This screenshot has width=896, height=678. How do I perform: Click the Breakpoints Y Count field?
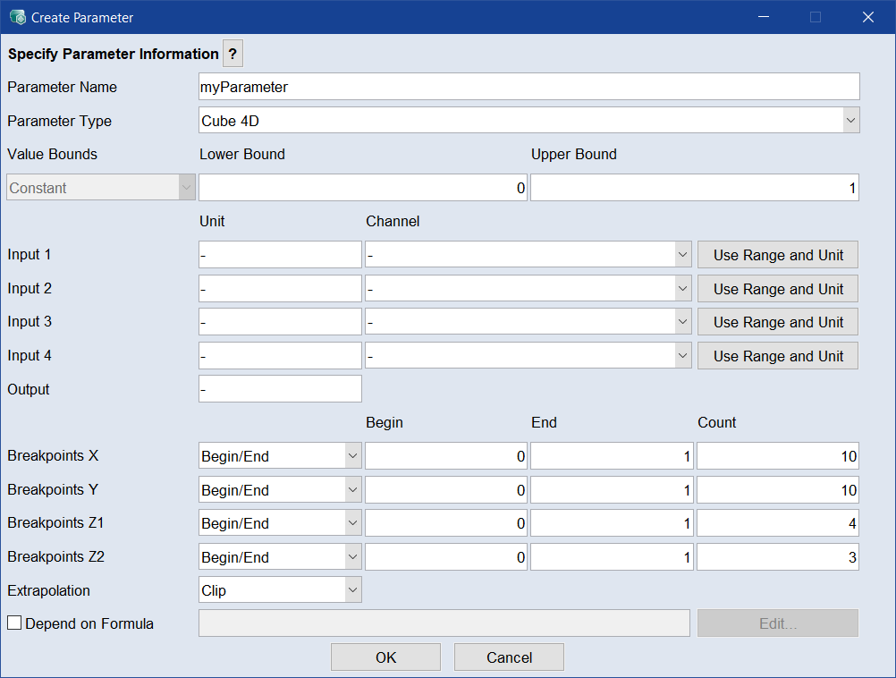click(777, 490)
